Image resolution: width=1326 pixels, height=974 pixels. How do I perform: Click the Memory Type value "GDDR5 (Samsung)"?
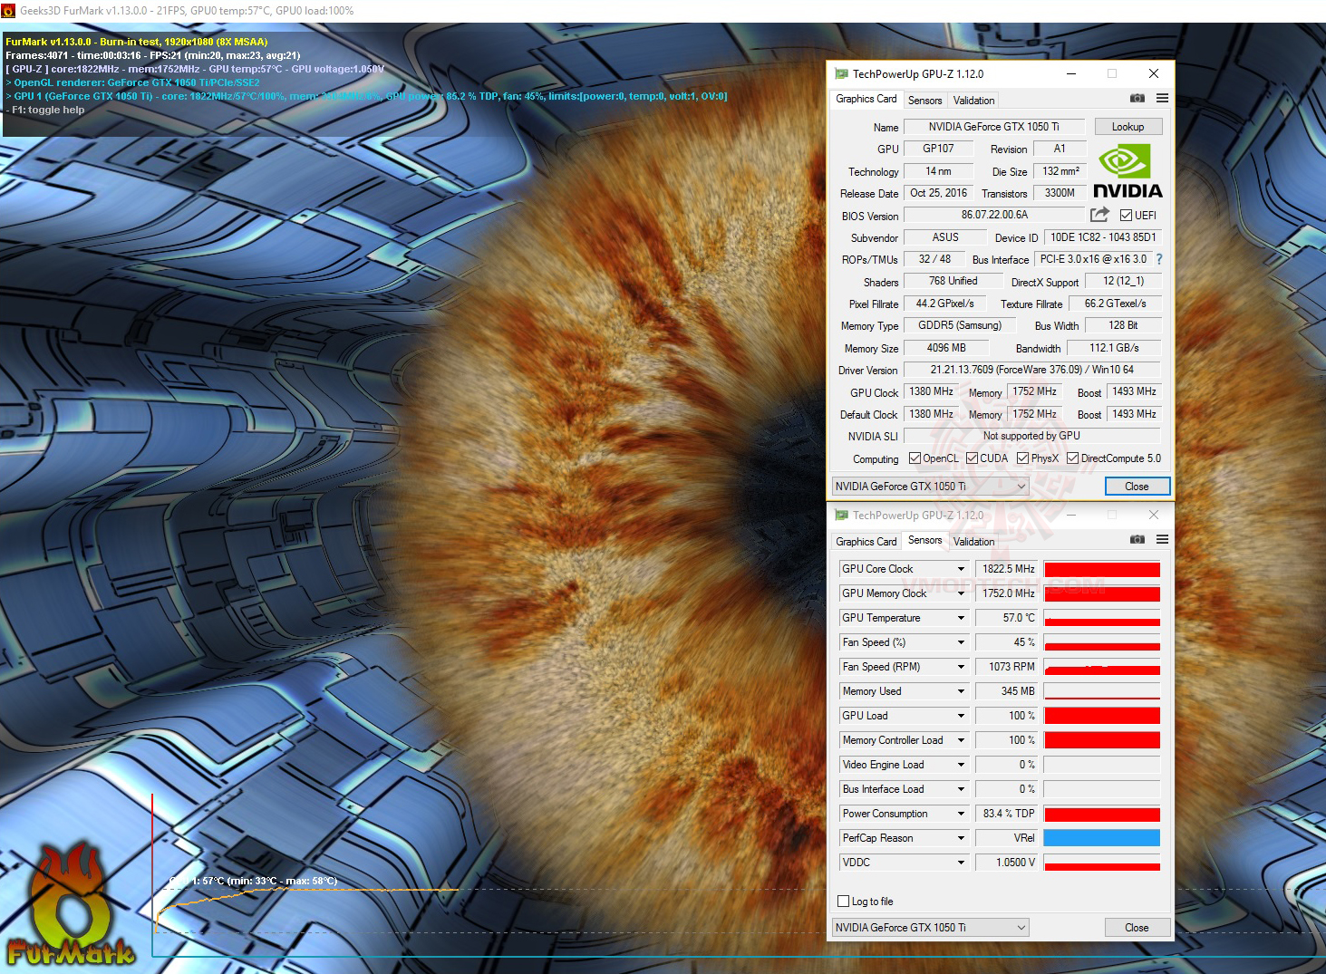point(960,325)
